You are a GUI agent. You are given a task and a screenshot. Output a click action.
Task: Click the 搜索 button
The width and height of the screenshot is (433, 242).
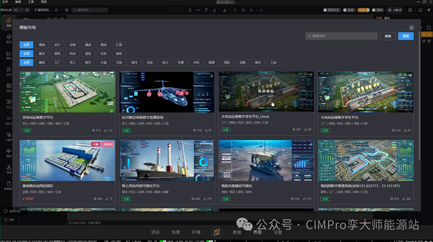click(x=388, y=36)
